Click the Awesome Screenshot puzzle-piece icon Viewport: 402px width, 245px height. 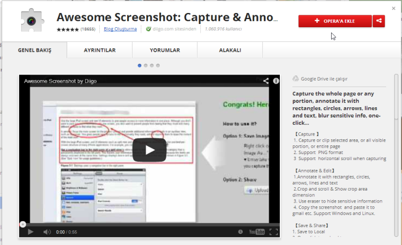(32, 21)
